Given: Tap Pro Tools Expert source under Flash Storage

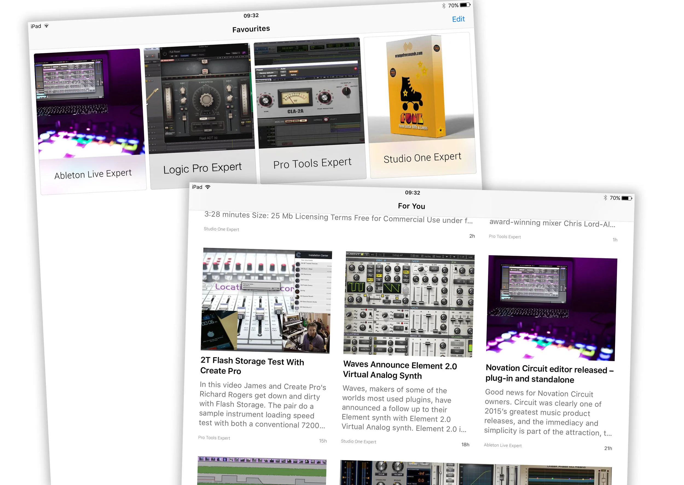Looking at the screenshot, I should click(x=214, y=437).
